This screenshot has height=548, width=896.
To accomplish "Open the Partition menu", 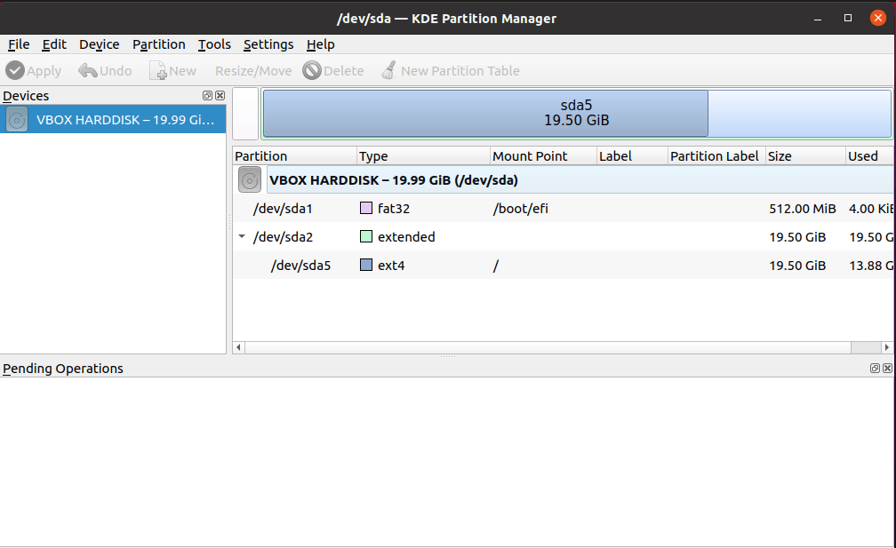I will click(158, 44).
